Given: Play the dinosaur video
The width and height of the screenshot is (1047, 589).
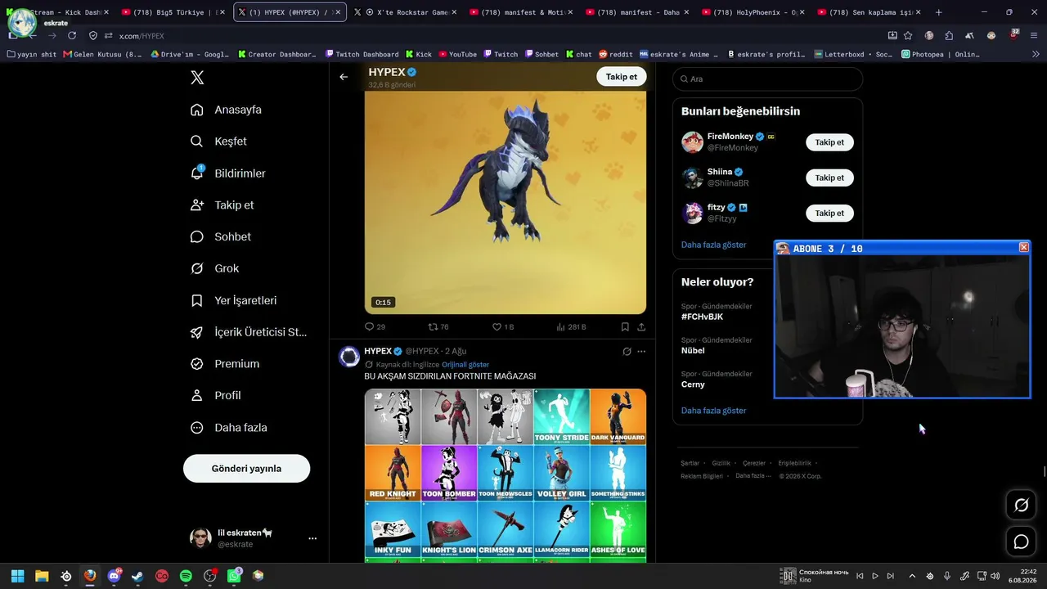Looking at the screenshot, I should pyautogui.click(x=506, y=203).
